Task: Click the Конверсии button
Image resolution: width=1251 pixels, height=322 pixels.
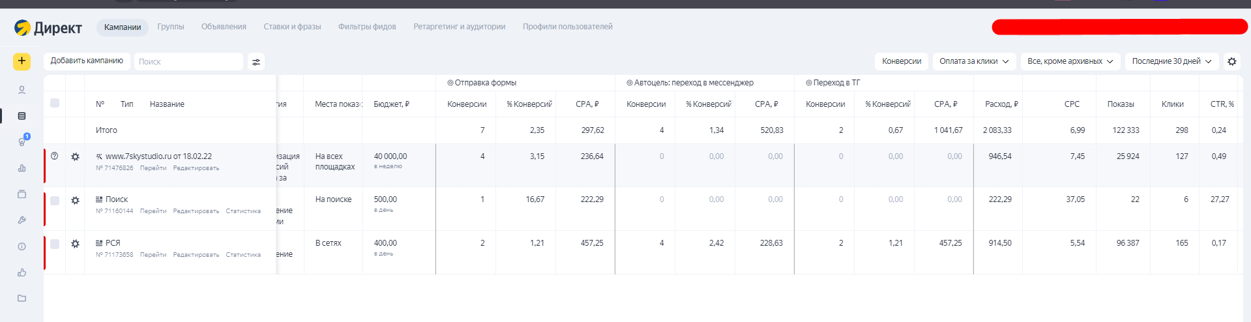Action: click(902, 61)
